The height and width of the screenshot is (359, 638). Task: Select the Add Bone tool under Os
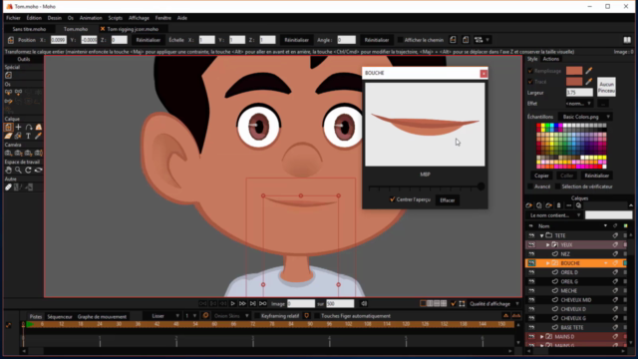pos(18,93)
